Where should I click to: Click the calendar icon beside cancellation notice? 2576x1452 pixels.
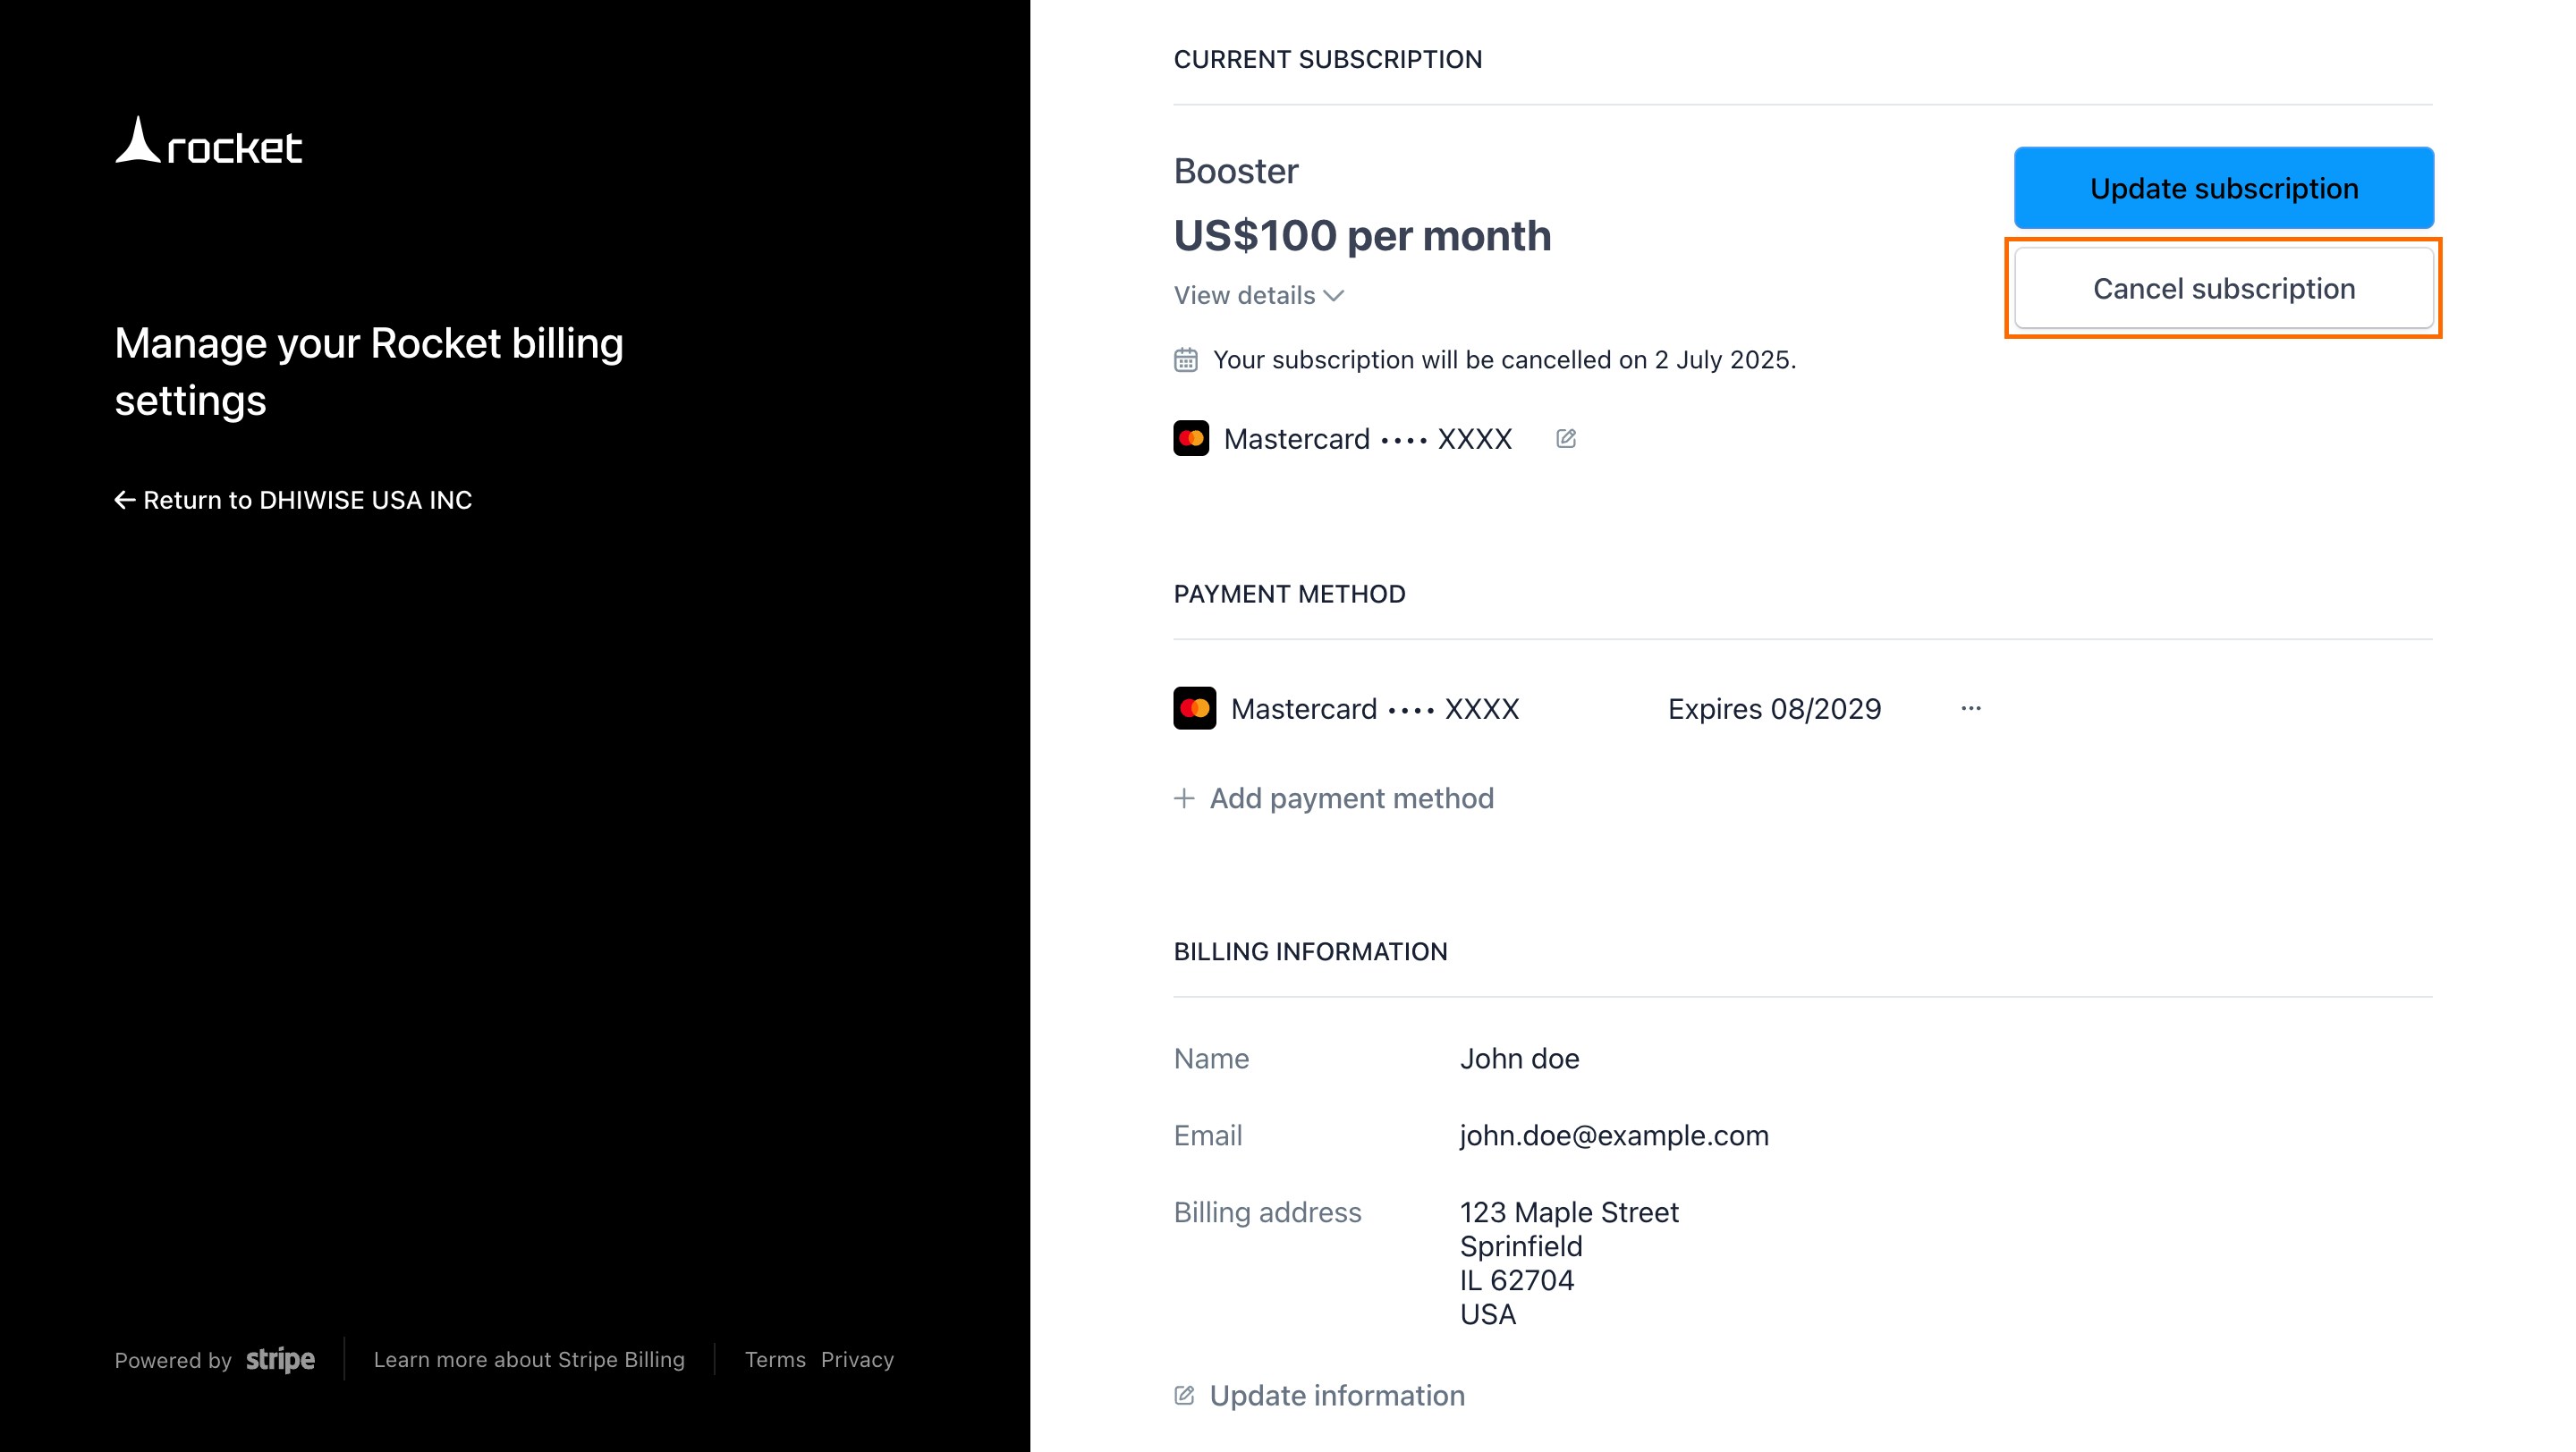1186,359
